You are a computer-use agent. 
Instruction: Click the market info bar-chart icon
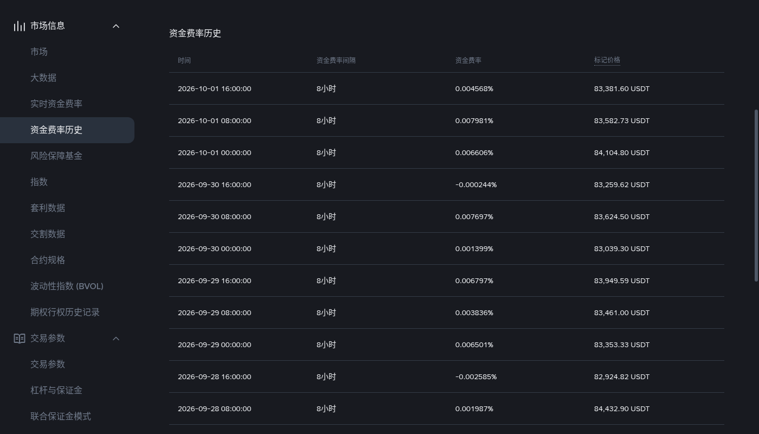(x=20, y=26)
